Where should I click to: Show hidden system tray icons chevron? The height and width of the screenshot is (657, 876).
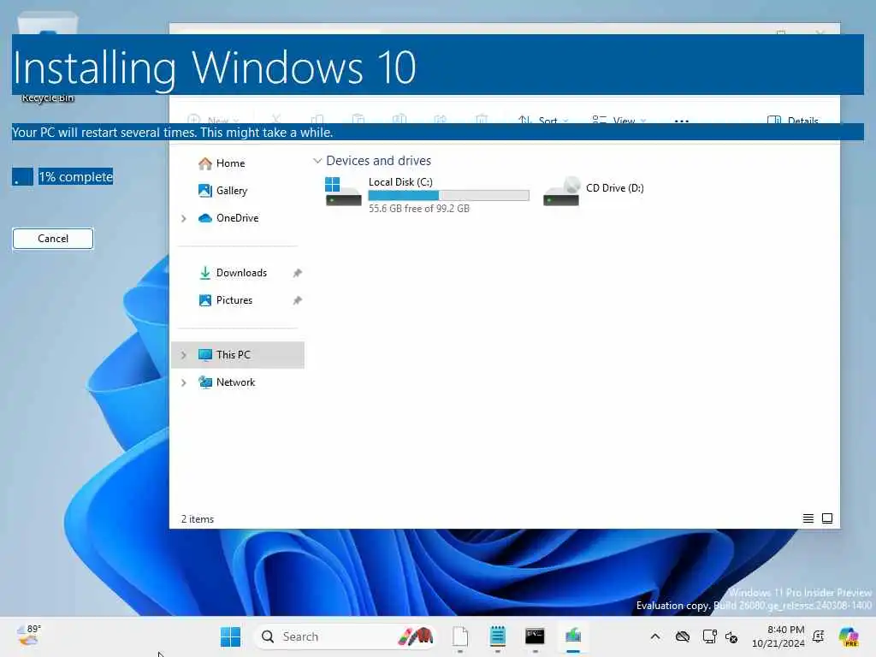click(655, 636)
